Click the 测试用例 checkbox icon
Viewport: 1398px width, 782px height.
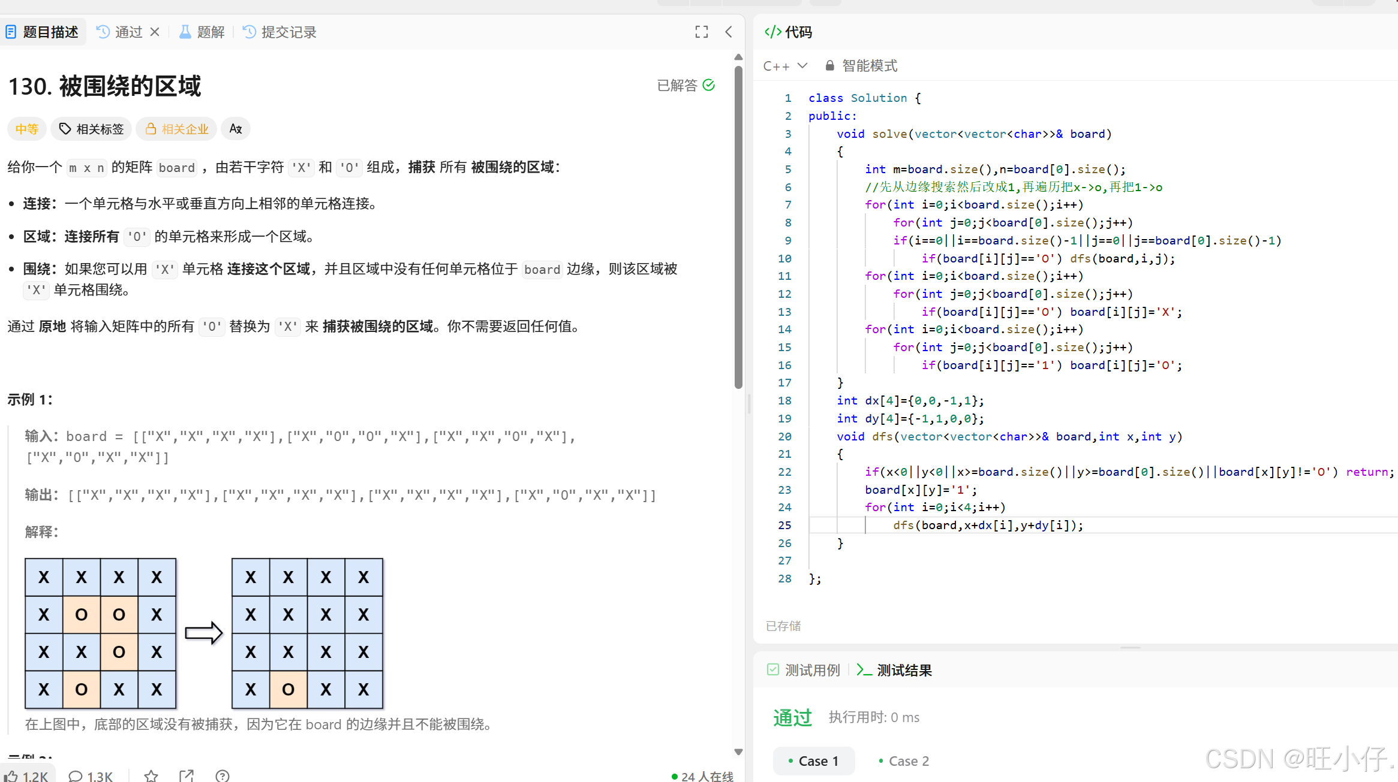(773, 669)
